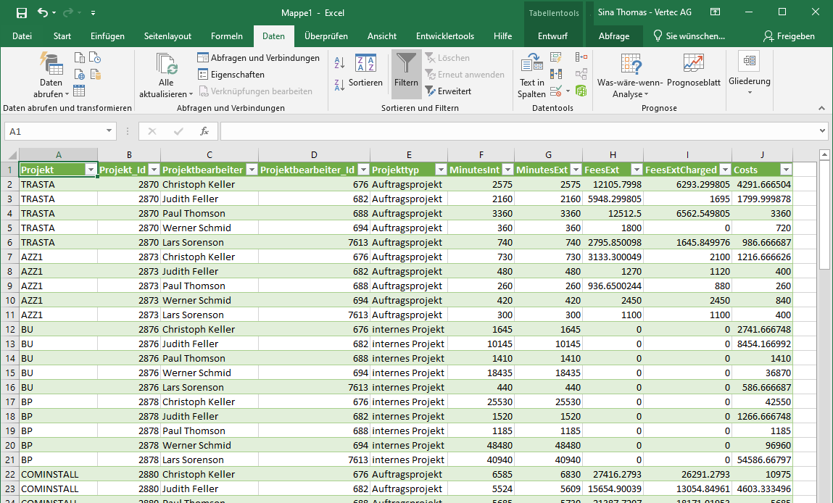Open the Prognoseblatt forecast tool

pyautogui.click(x=693, y=71)
